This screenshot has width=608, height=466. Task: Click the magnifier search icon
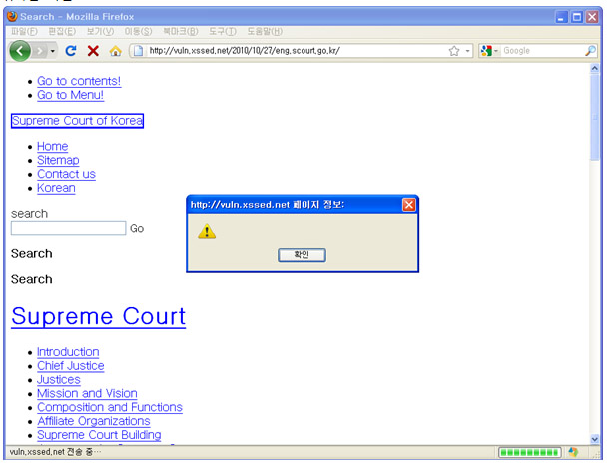(591, 51)
